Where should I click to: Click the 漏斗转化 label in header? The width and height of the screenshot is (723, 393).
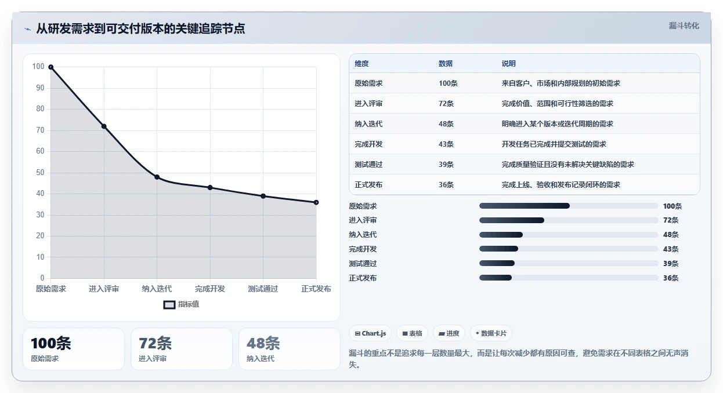click(x=684, y=26)
